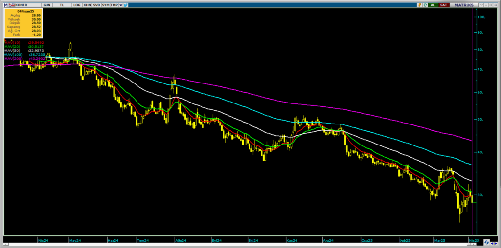Click the MAV(50) indicator label
This screenshot has width=501, height=248.
pos(12,51)
